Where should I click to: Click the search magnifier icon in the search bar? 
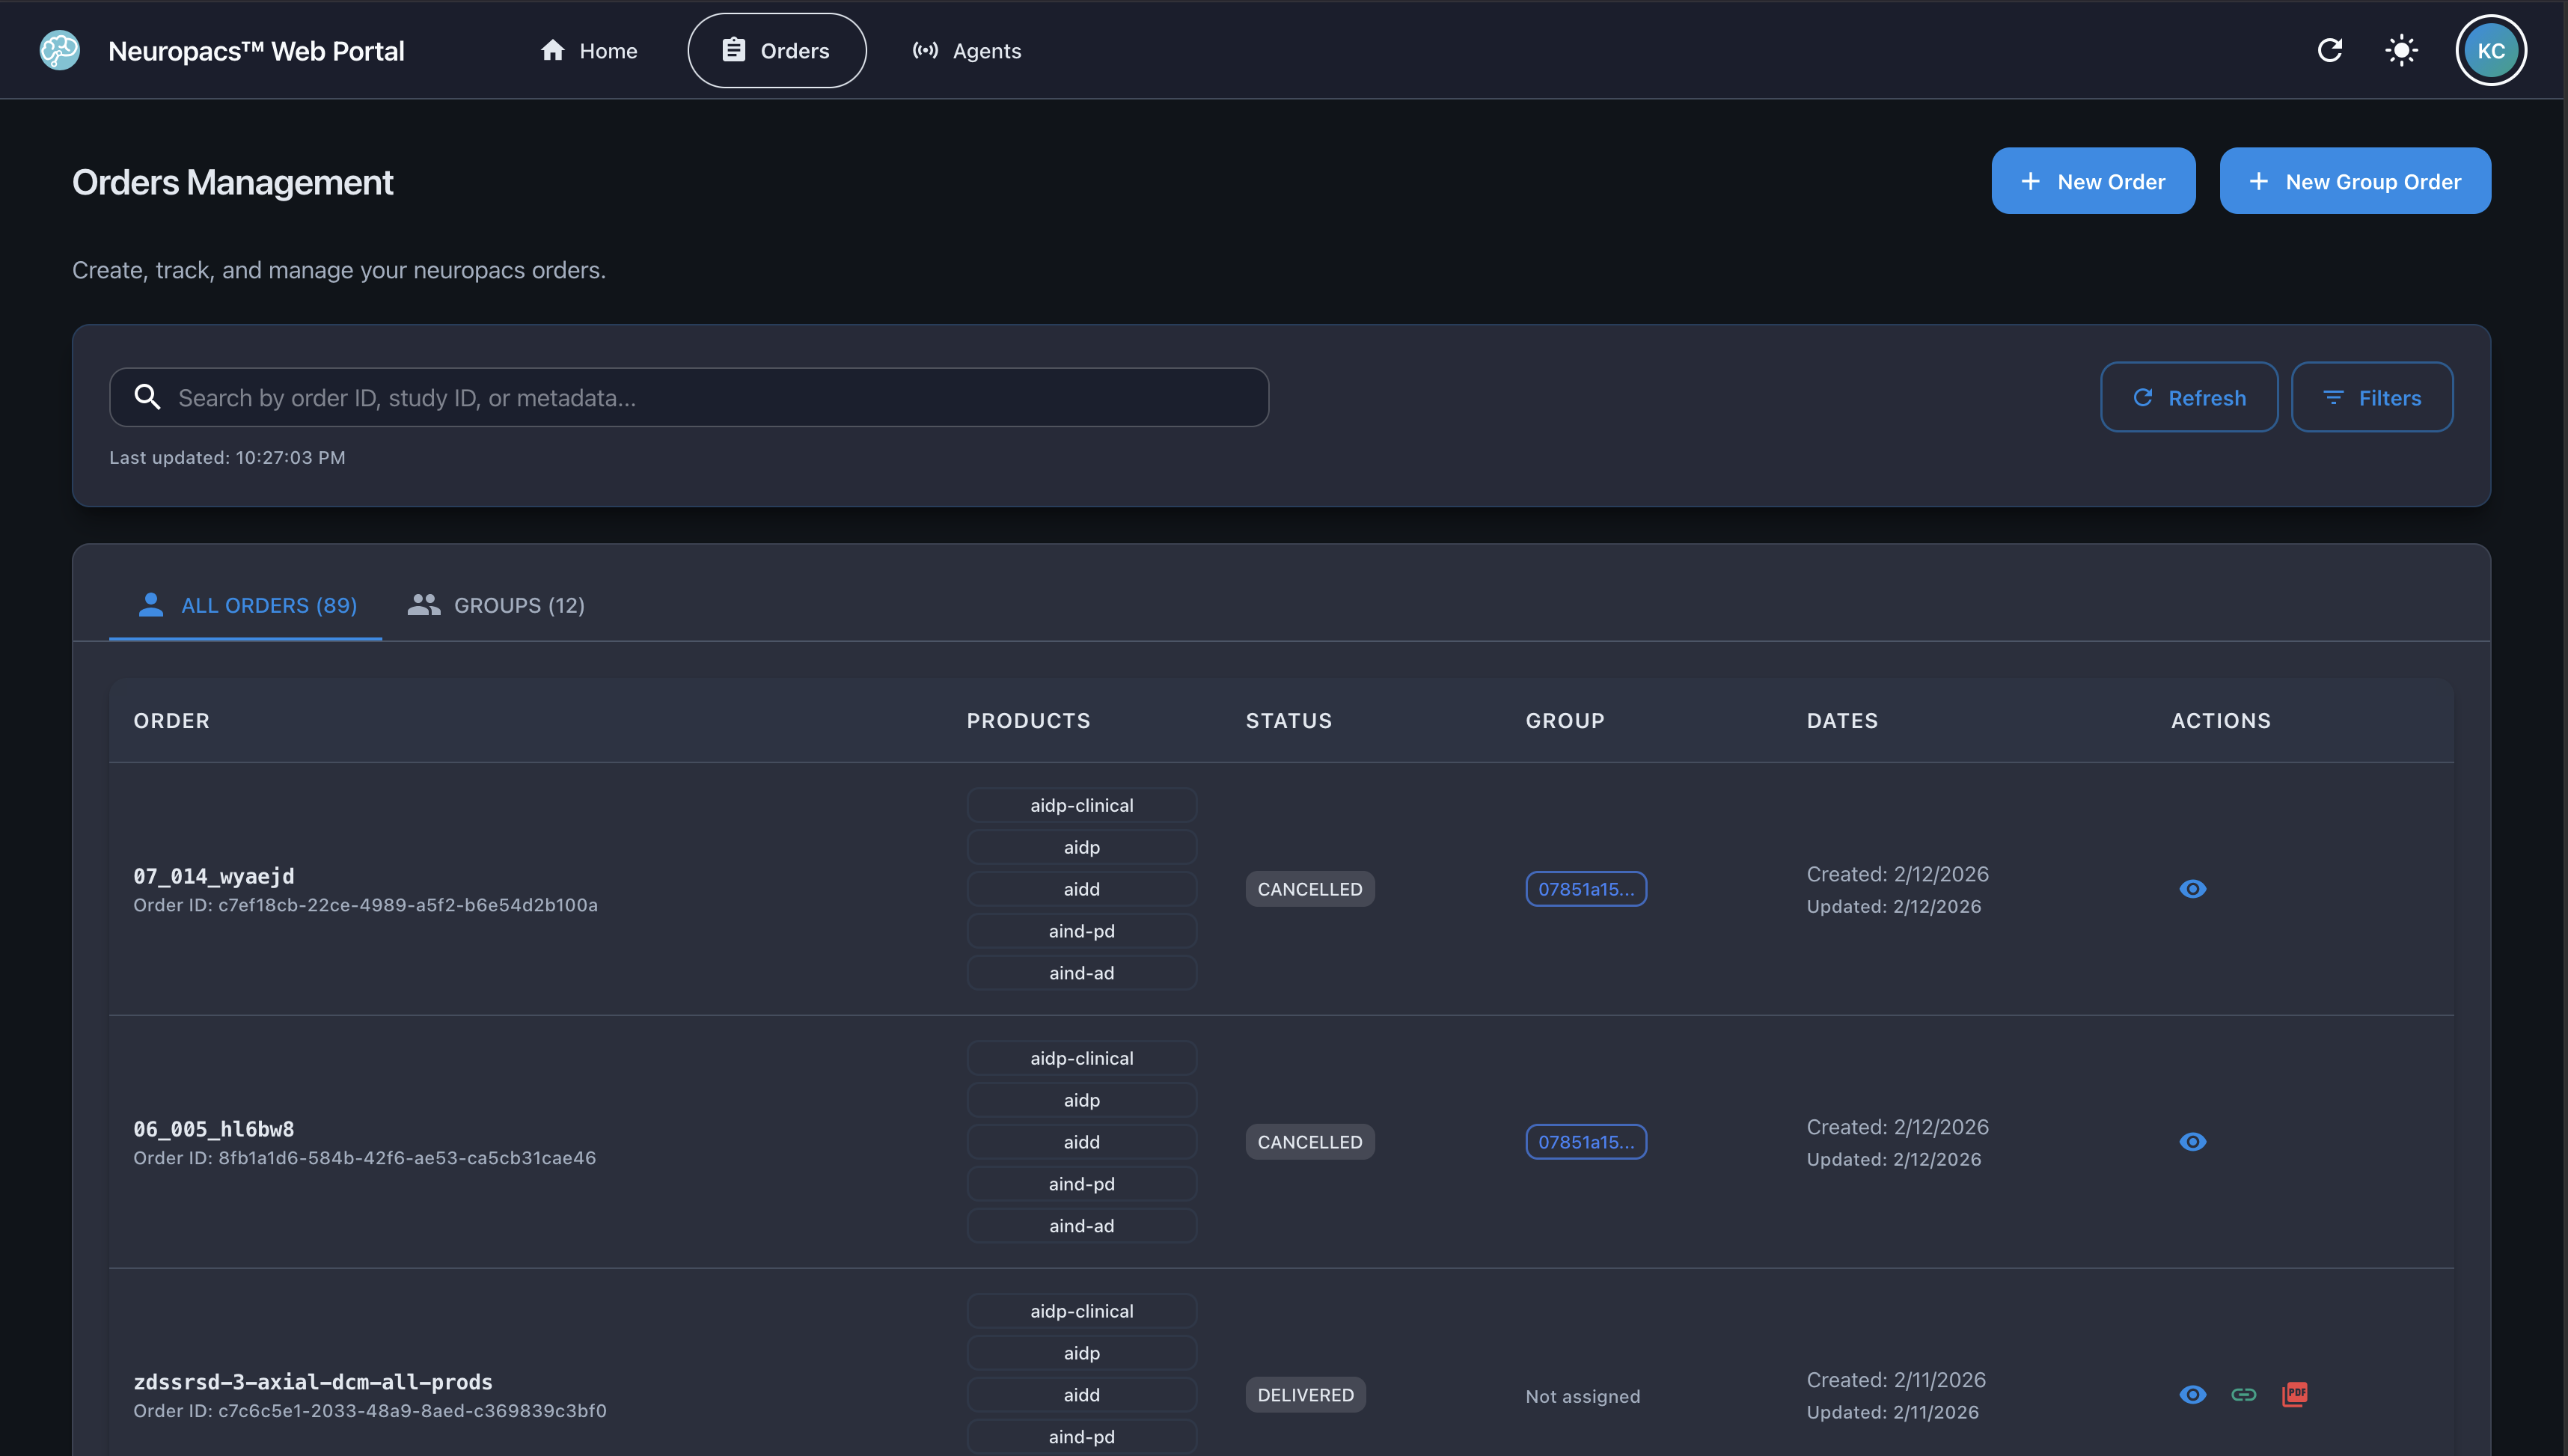click(x=147, y=397)
